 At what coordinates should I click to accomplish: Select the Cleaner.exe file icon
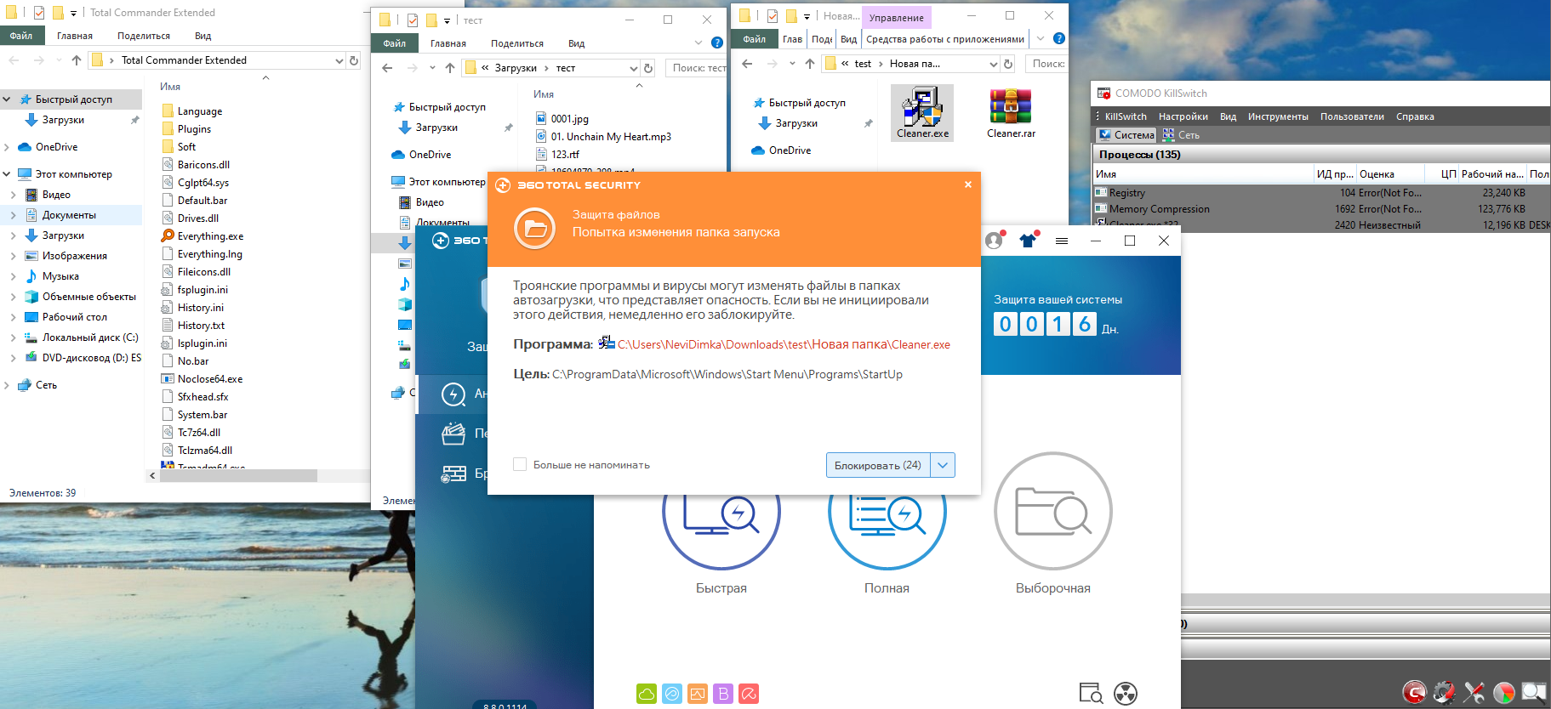pos(922,112)
